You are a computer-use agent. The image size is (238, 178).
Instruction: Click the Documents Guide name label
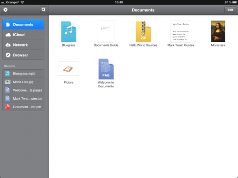point(106,45)
